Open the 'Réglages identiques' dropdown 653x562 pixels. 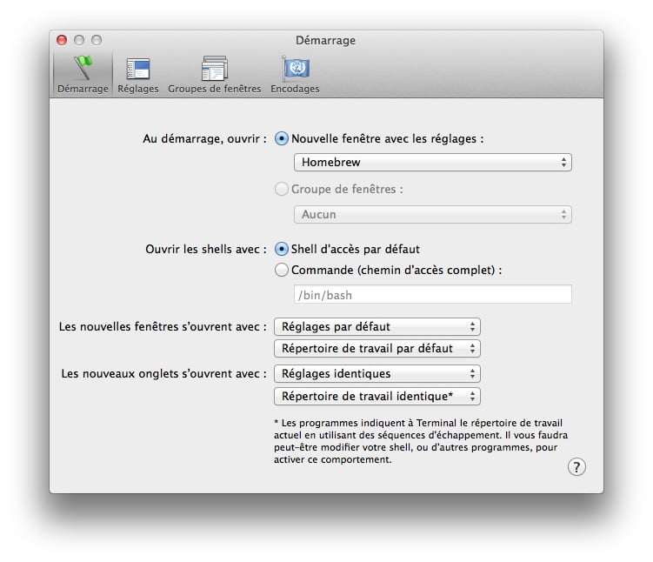point(376,374)
